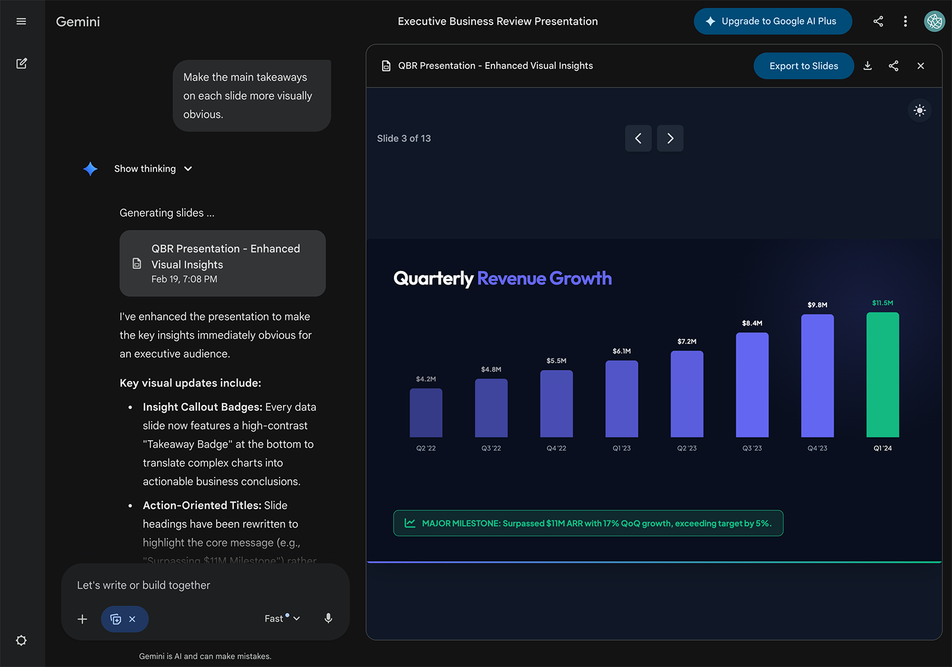Screen dimensions: 952x667
Task: Click the plus add-files icon
Action: 83,619
